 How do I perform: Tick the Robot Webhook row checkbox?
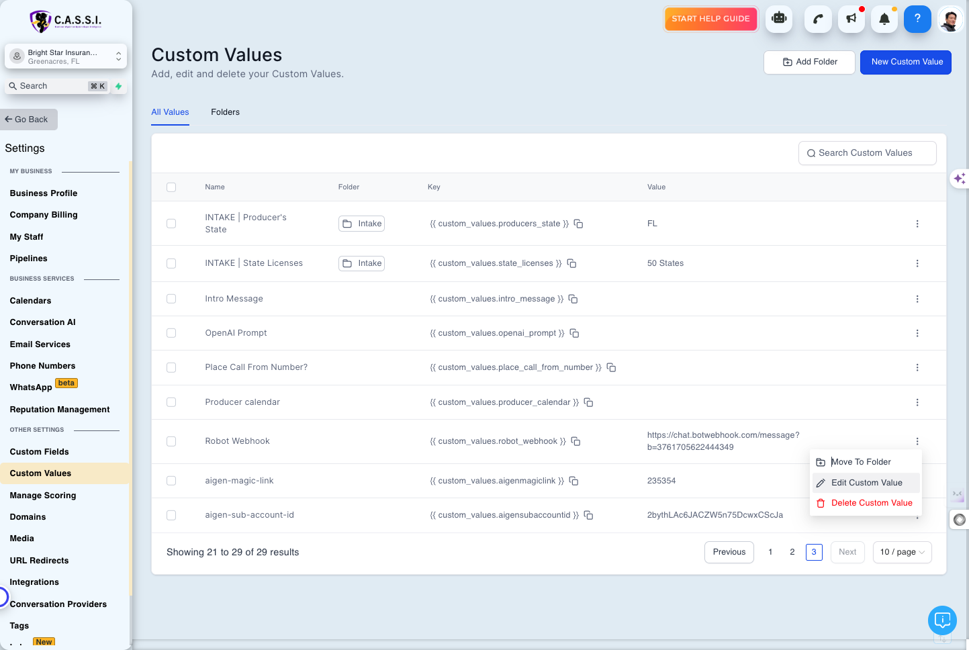coord(171,441)
